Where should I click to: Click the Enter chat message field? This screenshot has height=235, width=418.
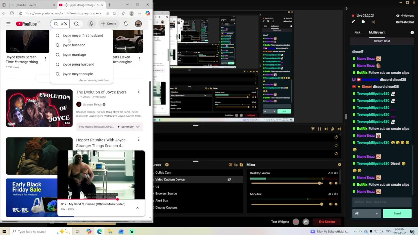point(381,202)
